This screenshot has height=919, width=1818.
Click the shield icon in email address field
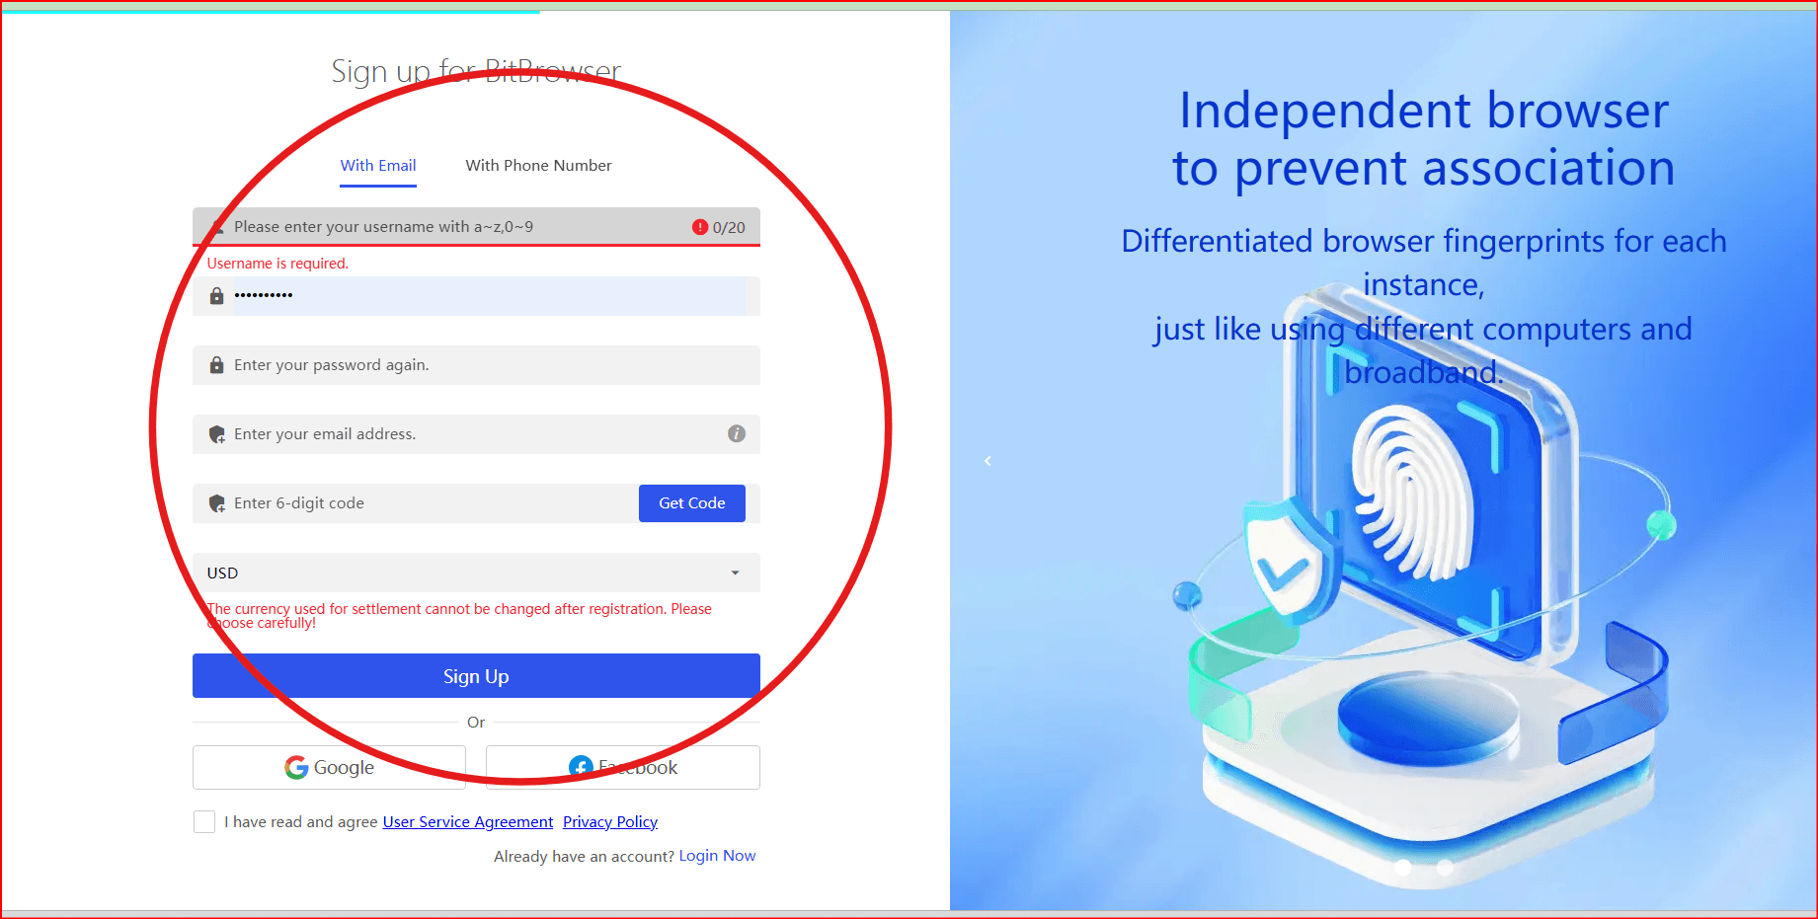[217, 434]
